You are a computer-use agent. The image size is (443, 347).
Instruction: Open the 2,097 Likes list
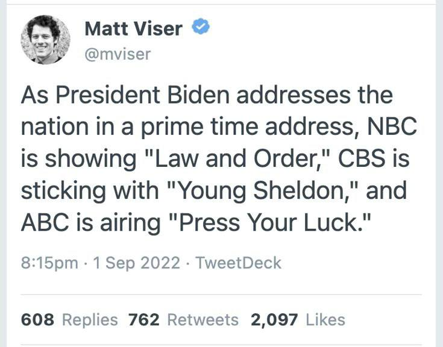pos(298,319)
